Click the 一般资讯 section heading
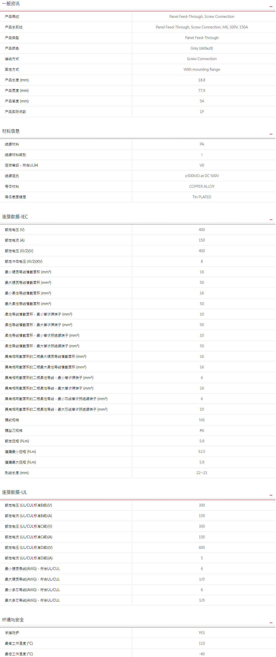This screenshot has height=657, width=276. (11, 4)
